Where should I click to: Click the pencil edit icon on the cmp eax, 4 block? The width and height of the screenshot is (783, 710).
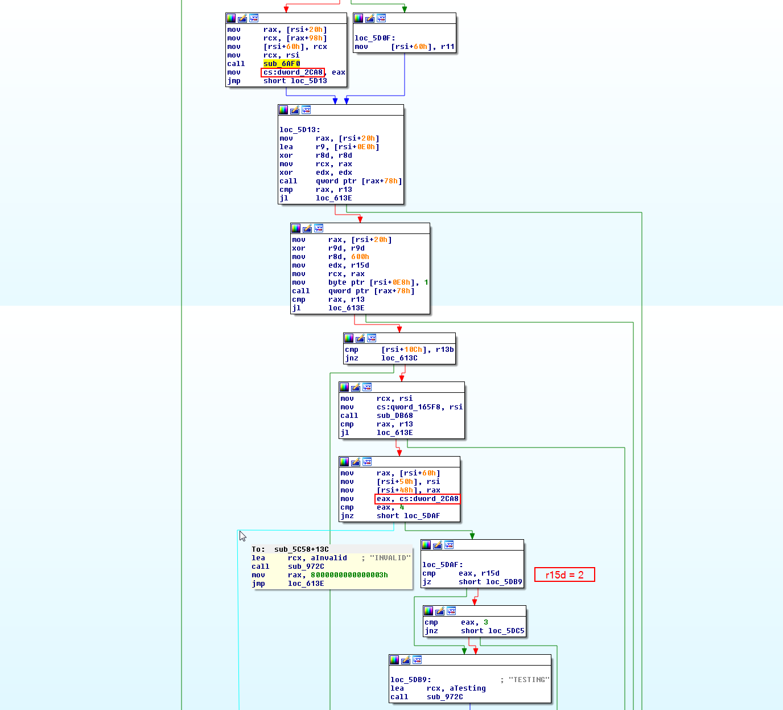[356, 462]
